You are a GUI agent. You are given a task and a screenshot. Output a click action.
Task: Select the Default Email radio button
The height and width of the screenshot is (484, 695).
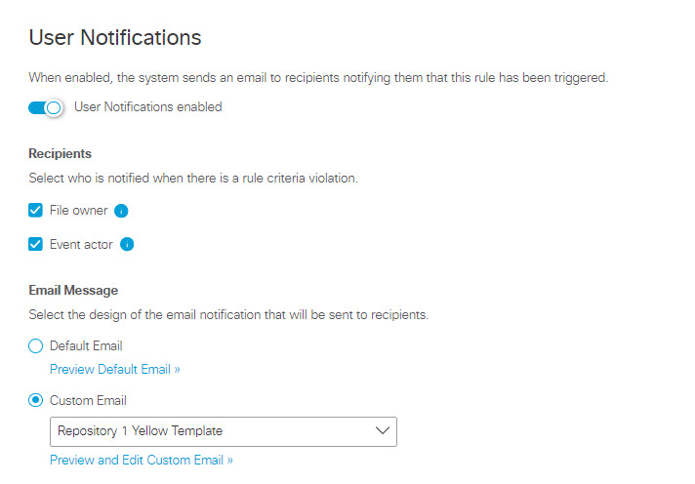35,345
